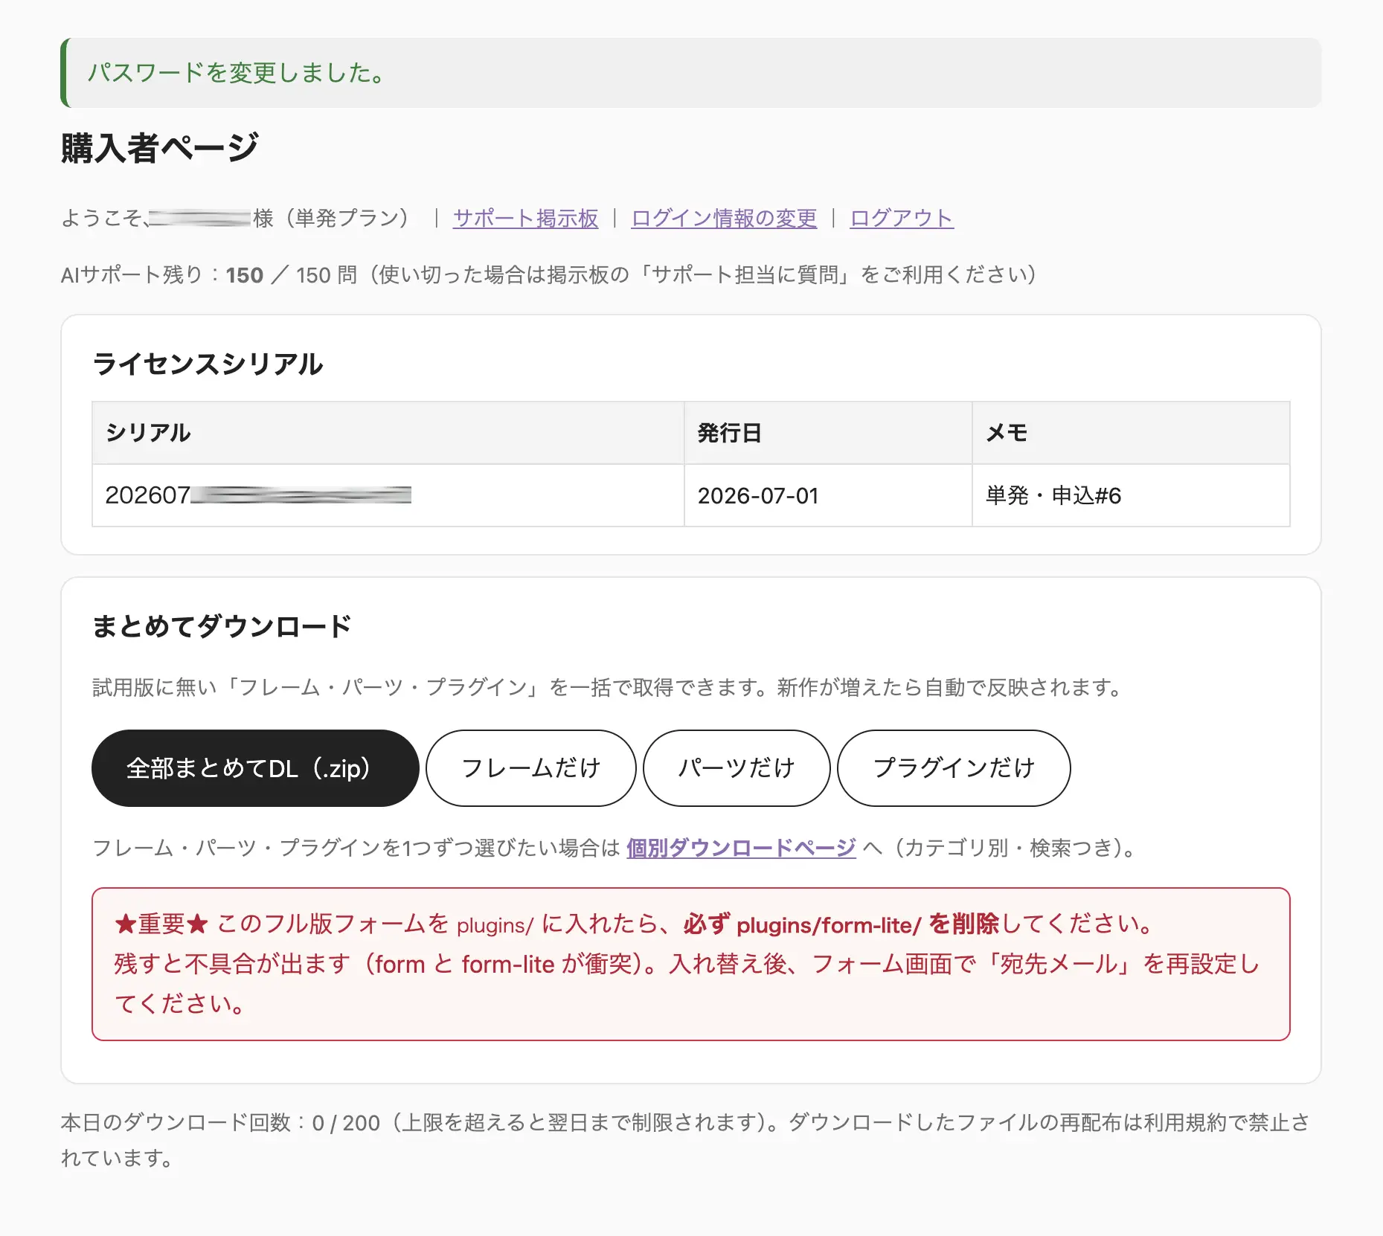Click the 購入者ページ heading
Screen dimensions: 1383x1236
(x=160, y=148)
